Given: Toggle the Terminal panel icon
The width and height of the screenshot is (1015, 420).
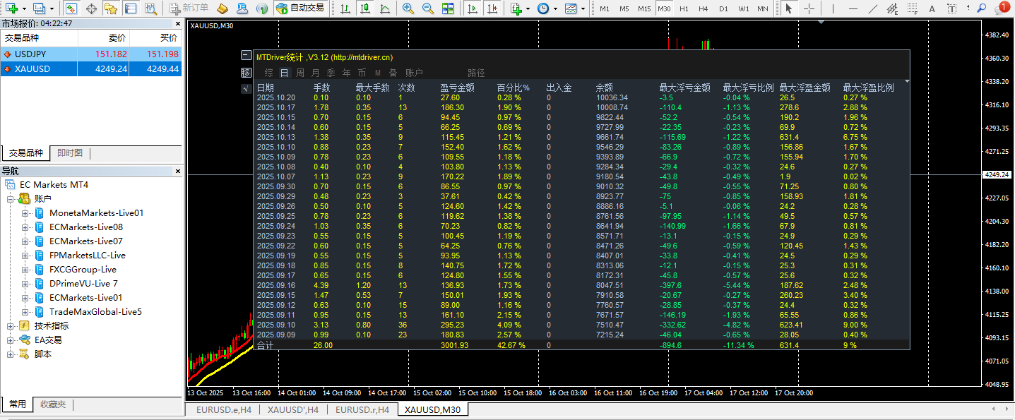Looking at the screenshot, I should click(x=131, y=8).
